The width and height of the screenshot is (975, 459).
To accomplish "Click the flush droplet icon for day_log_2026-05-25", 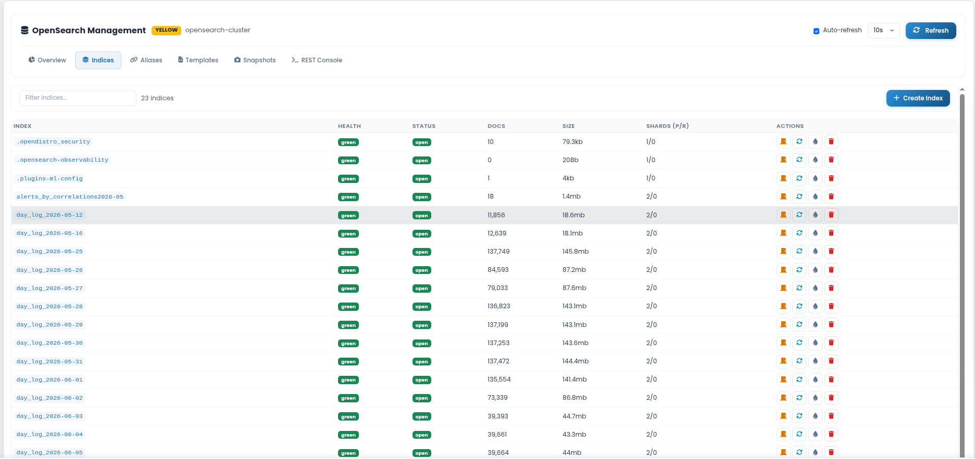I will 816,251.
